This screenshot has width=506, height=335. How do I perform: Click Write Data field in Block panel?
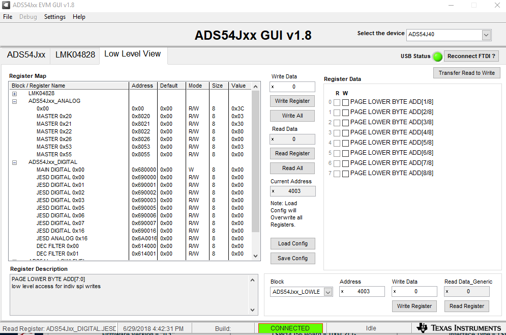point(414,291)
